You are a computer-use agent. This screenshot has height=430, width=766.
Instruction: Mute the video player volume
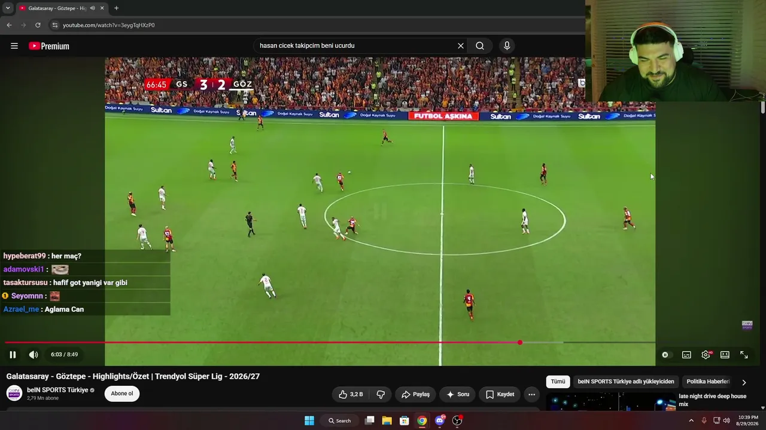point(34,355)
